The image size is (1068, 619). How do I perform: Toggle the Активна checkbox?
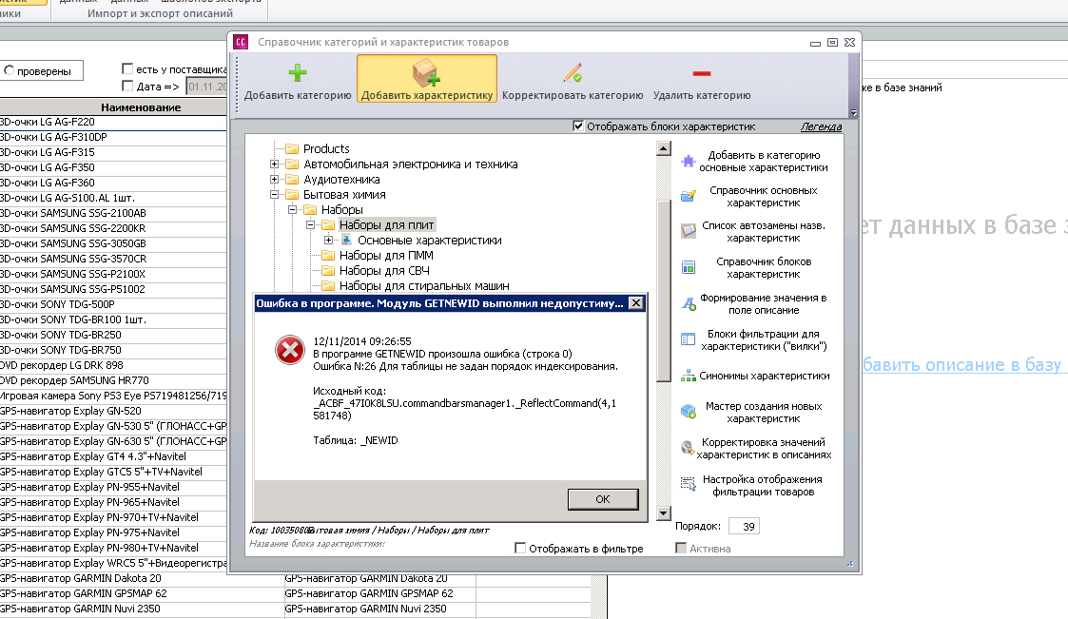click(680, 549)
